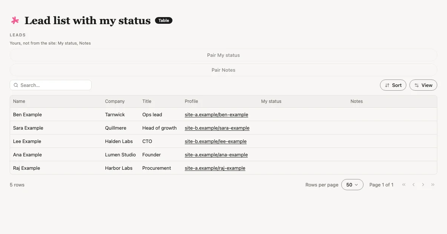Click the CTO title cell
Screen dimensions: 447x234
point(147,141)
